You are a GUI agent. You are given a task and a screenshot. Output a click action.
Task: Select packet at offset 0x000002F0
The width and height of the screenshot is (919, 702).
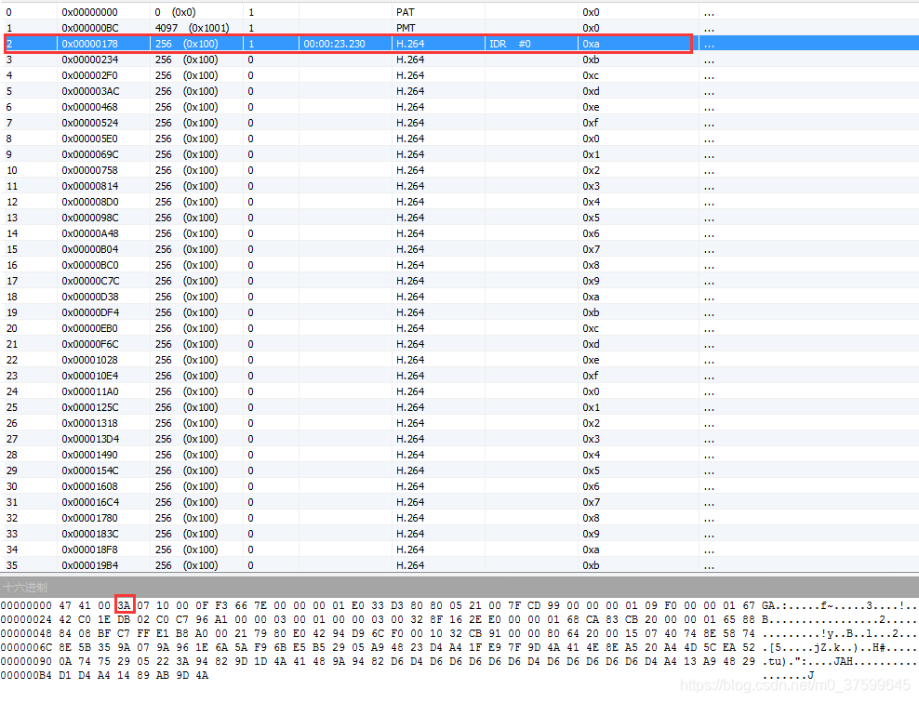pos(459,75)
